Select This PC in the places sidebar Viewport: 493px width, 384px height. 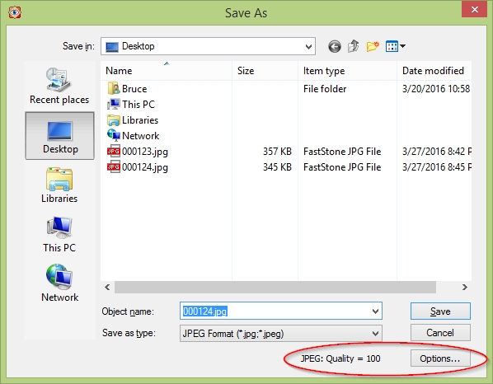point(59,234)
